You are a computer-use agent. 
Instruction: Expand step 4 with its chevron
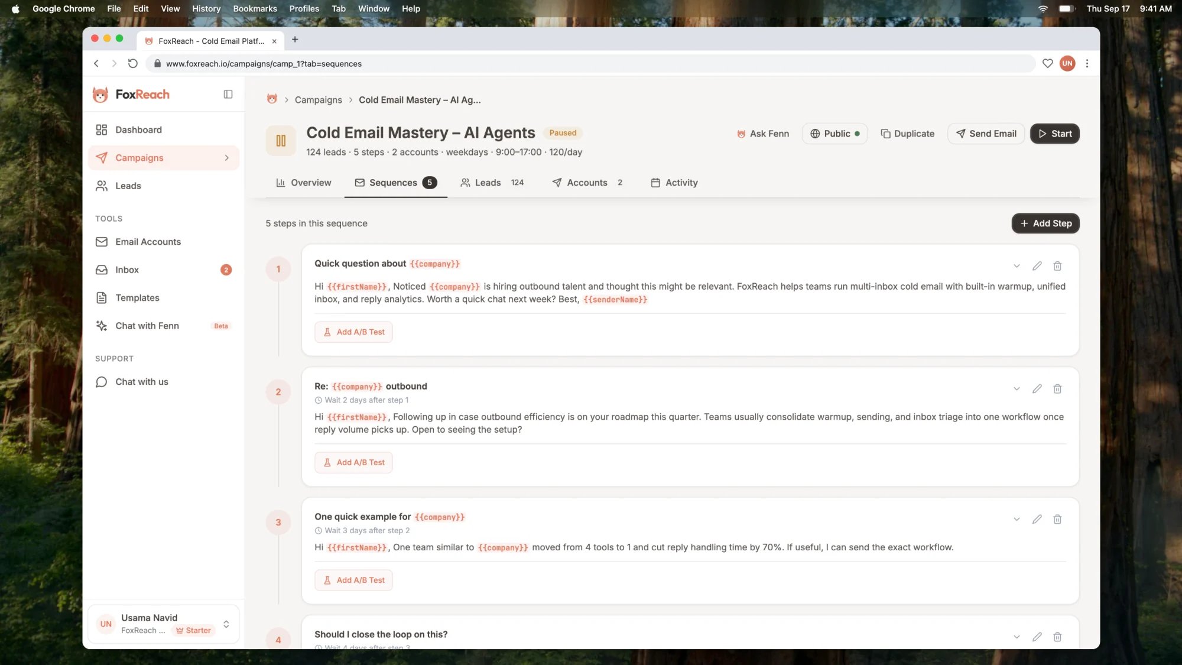(1017, 637)
